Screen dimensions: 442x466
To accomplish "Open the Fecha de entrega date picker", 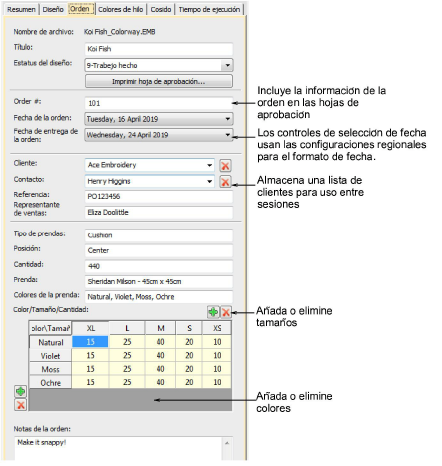I will click(x=227, y=135).
